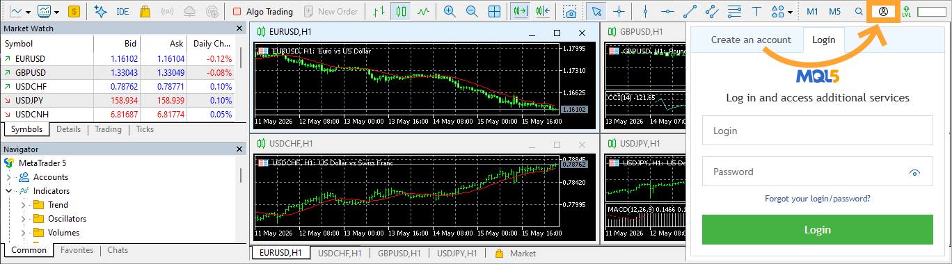
Task: Select the EURUSD row in Market Watch
Action: [x=118, y=59]
